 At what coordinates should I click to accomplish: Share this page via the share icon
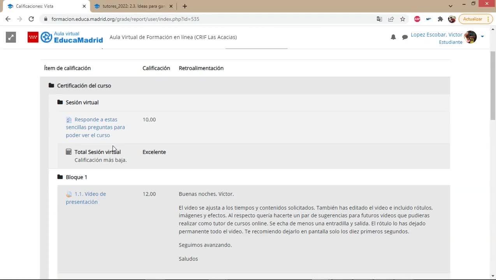[391, 19]
